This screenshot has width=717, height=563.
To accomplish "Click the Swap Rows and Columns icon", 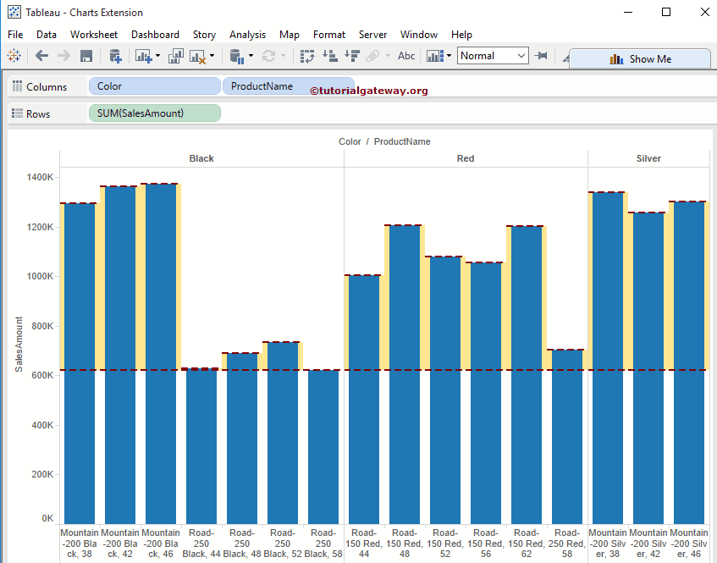I will [x=307, y=56].
